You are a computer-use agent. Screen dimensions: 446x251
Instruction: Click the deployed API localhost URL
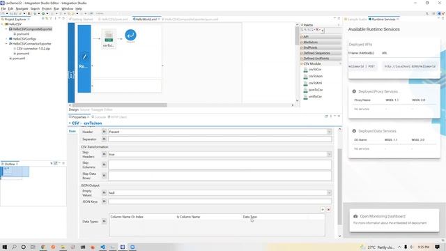(410, 66)
